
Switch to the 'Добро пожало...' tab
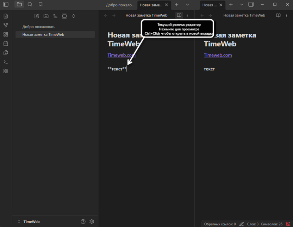pyautogui.click(x=120, y=5)
